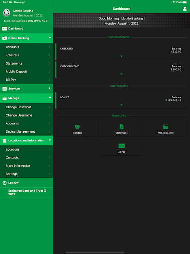Click the Quick Links section heading
This screenshot has height=254, width=190.
(119, 115)
